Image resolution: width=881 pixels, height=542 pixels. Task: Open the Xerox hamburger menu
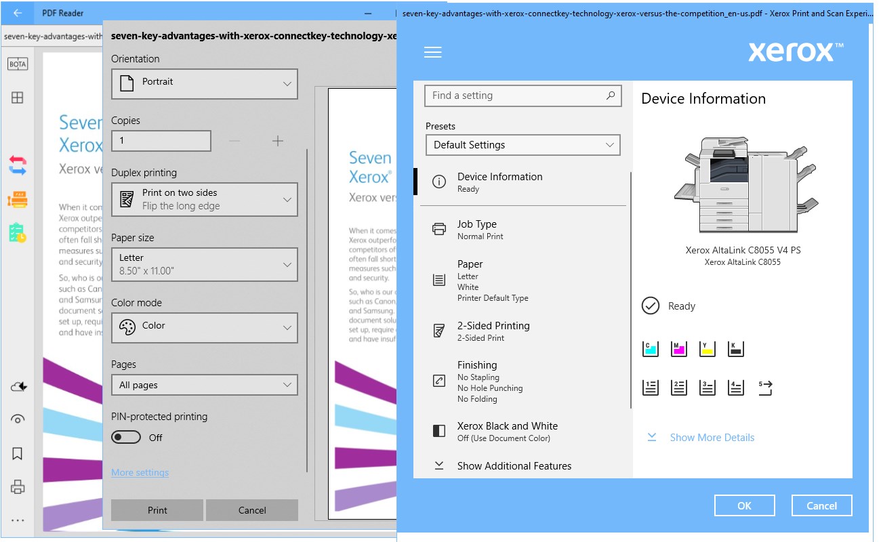click(x=432, y=52)
